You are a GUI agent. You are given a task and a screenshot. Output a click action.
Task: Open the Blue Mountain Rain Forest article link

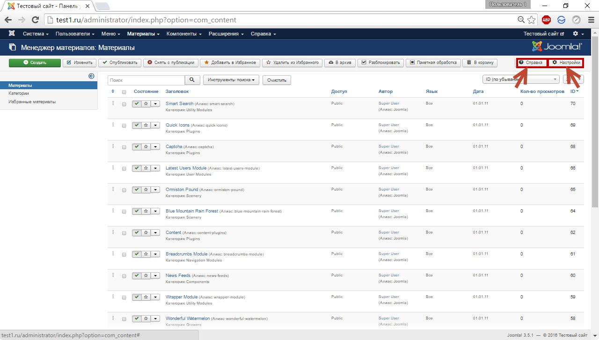[x=192, y=211]
